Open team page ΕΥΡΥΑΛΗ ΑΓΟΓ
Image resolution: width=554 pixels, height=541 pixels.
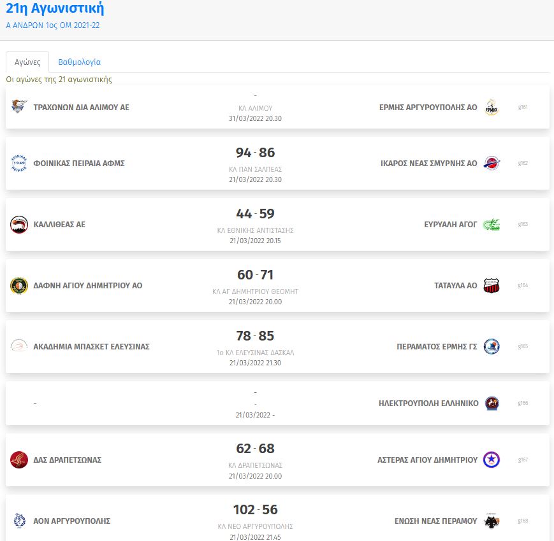tap(451, 224)
